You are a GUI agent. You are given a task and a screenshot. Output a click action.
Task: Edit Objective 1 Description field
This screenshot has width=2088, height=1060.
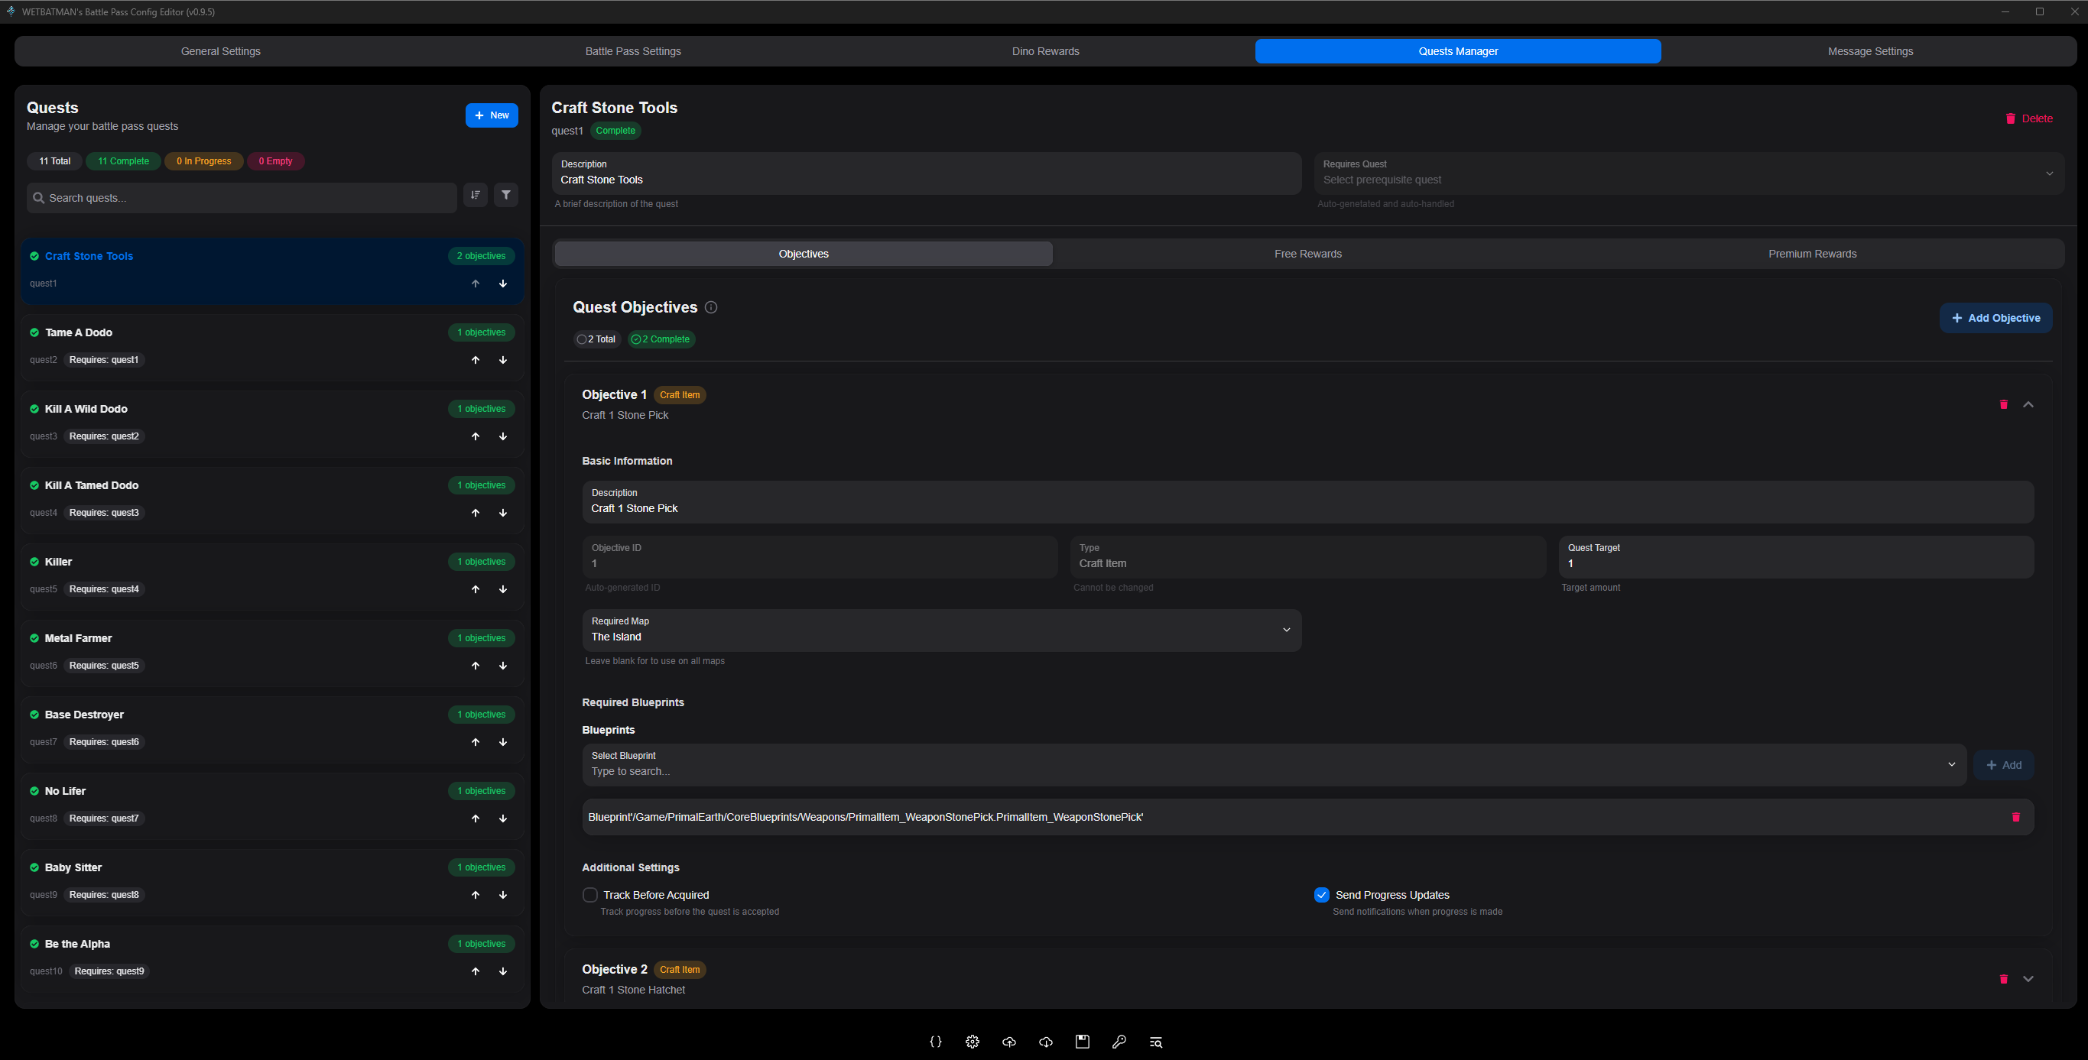(x=1308, y=501)
